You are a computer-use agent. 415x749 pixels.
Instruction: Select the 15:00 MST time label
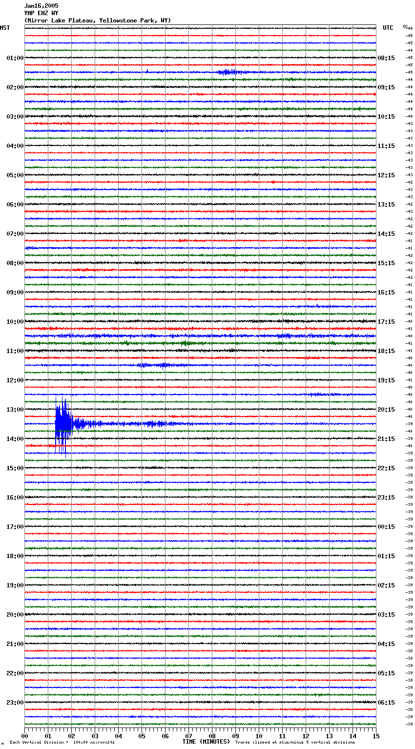coord(15,468)
